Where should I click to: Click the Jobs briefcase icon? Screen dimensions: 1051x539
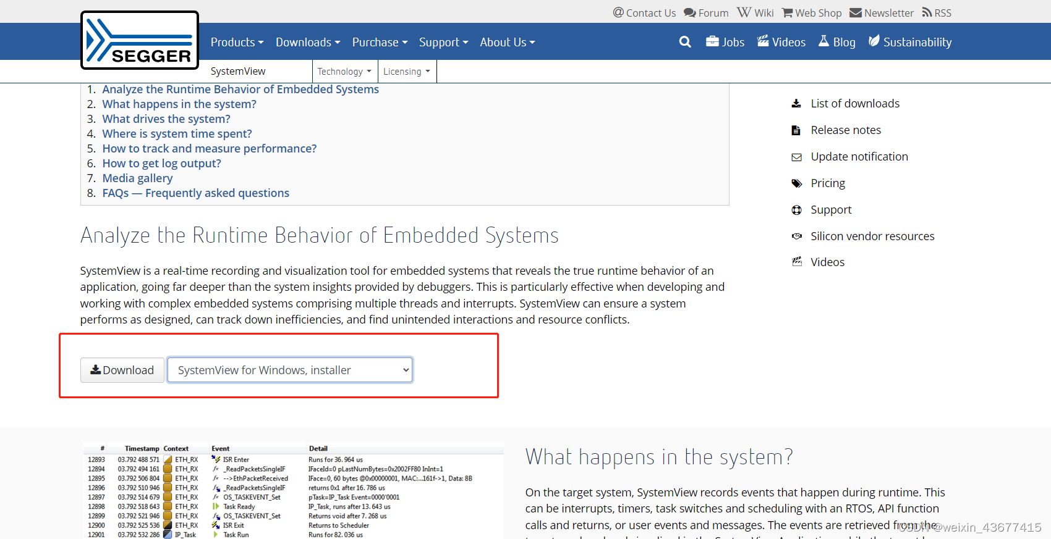click(x=713, y=41)
